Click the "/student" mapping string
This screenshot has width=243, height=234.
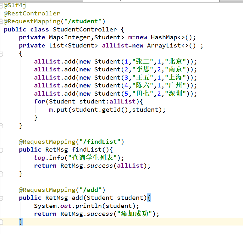83,21
